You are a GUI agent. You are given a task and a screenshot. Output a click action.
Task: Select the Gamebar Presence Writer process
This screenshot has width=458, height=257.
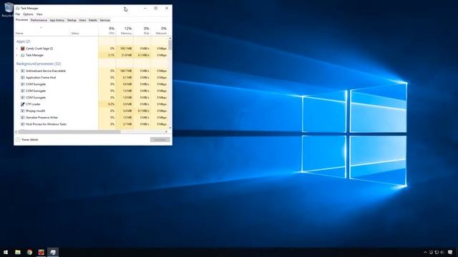[x=91, y=117]
